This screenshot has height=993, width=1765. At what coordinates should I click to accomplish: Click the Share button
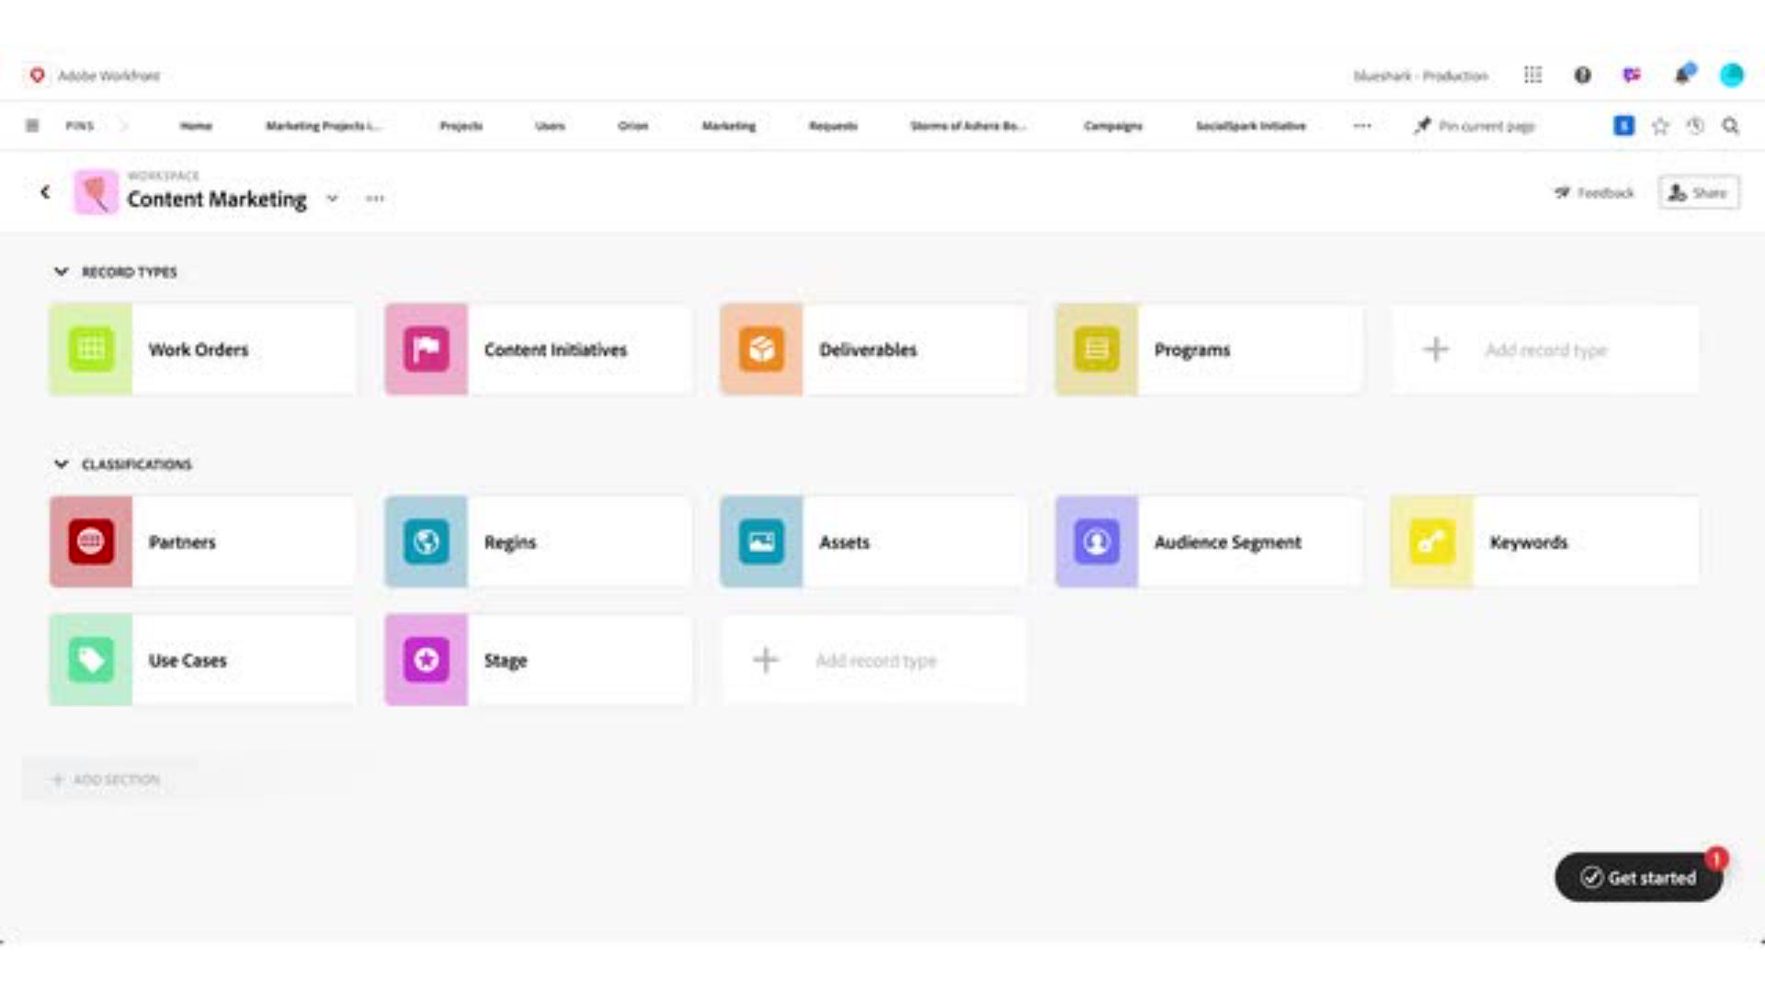click(x=1698, y=192)
